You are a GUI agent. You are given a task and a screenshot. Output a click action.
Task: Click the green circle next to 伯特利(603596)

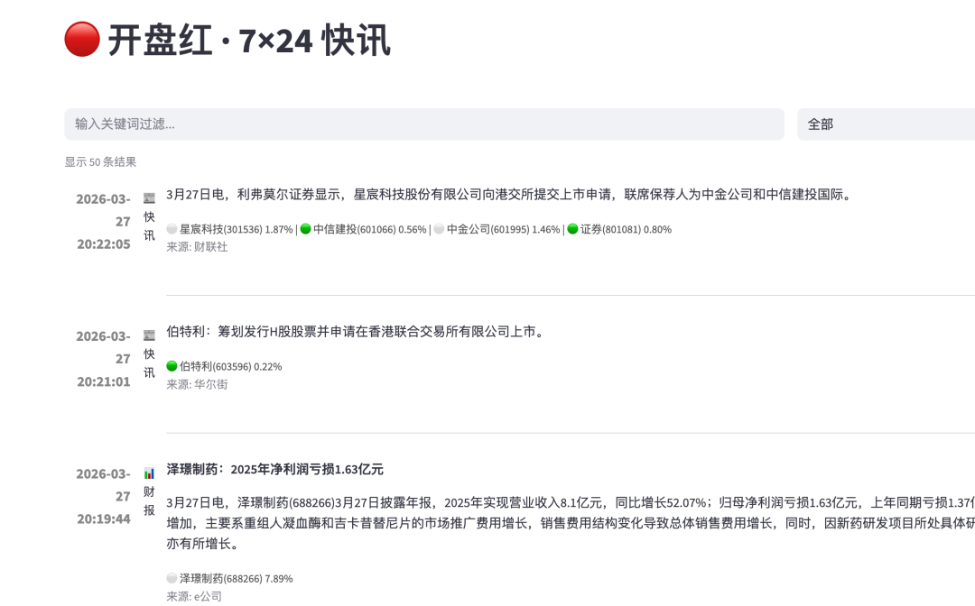tap(172, 366)
